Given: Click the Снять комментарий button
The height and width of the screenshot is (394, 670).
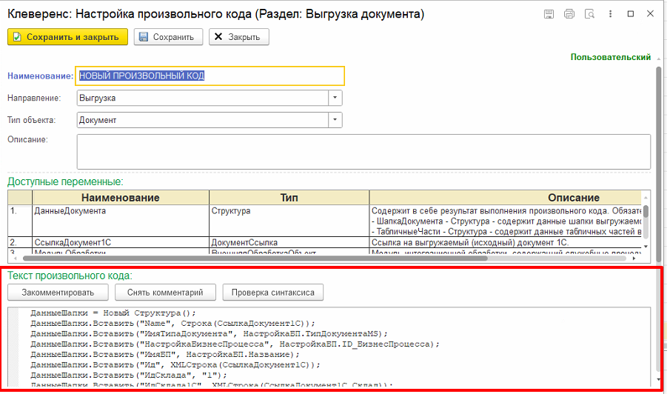Looking at the screenshot, I should 165,293.
